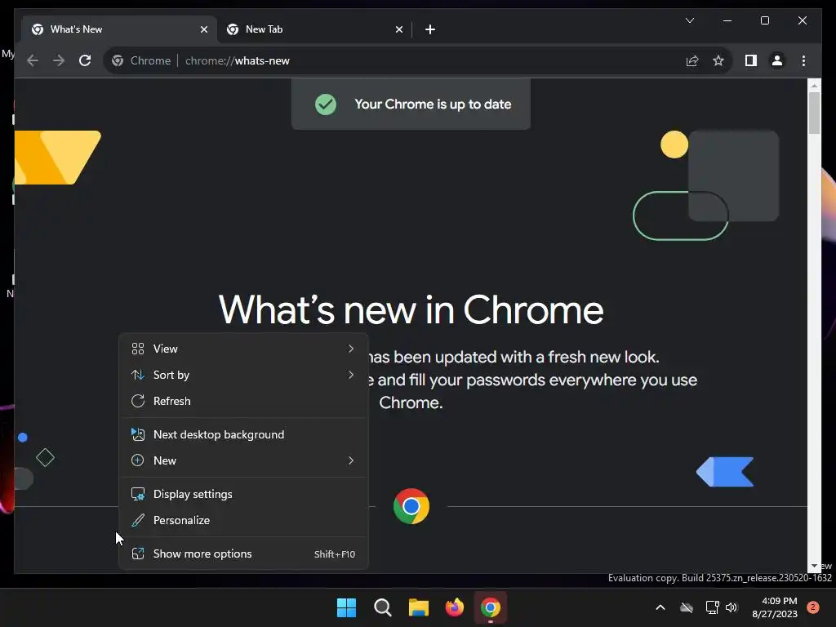Click the page scrollbar thumb
Viewport: 836px width, 627px height.
pos(814,113)
